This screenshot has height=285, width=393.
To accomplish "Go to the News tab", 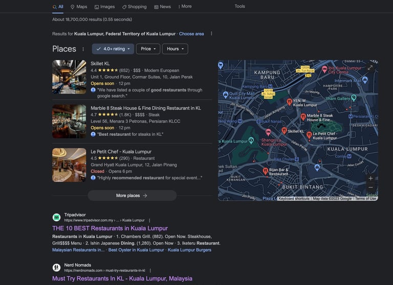I will pos(162,7).
